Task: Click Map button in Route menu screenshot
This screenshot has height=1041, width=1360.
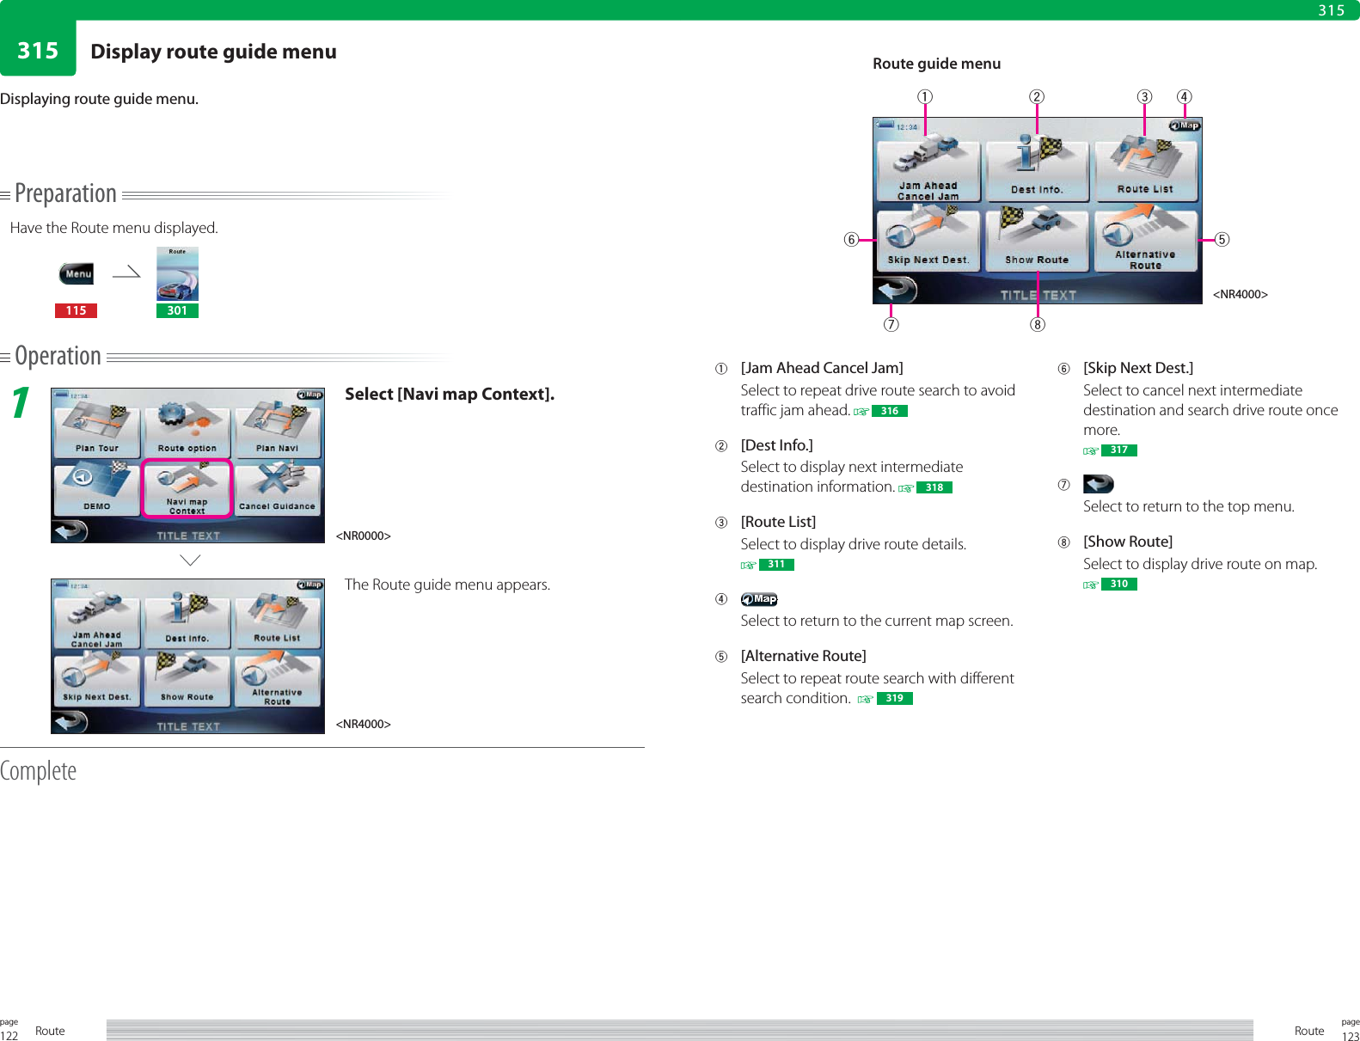Action: click(309, 395)
